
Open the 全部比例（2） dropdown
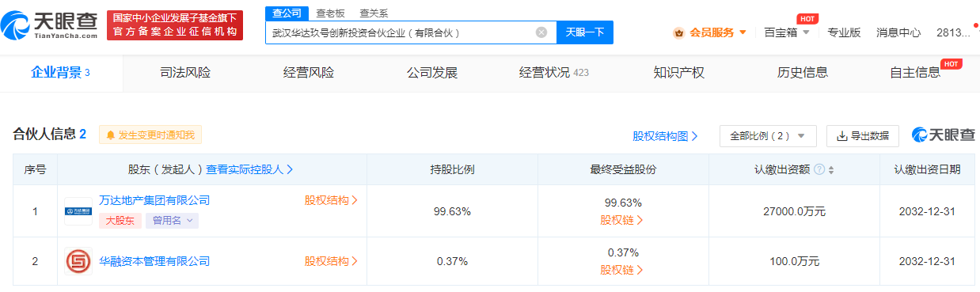click(768, 136)
